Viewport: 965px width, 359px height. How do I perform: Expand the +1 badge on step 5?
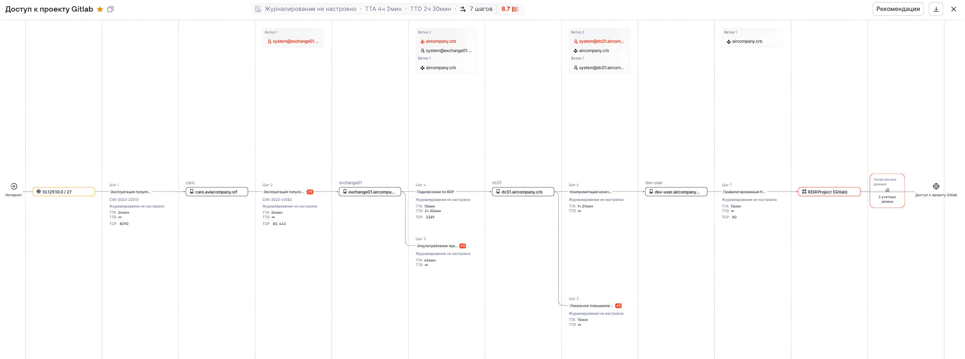[x=618, y=306]
